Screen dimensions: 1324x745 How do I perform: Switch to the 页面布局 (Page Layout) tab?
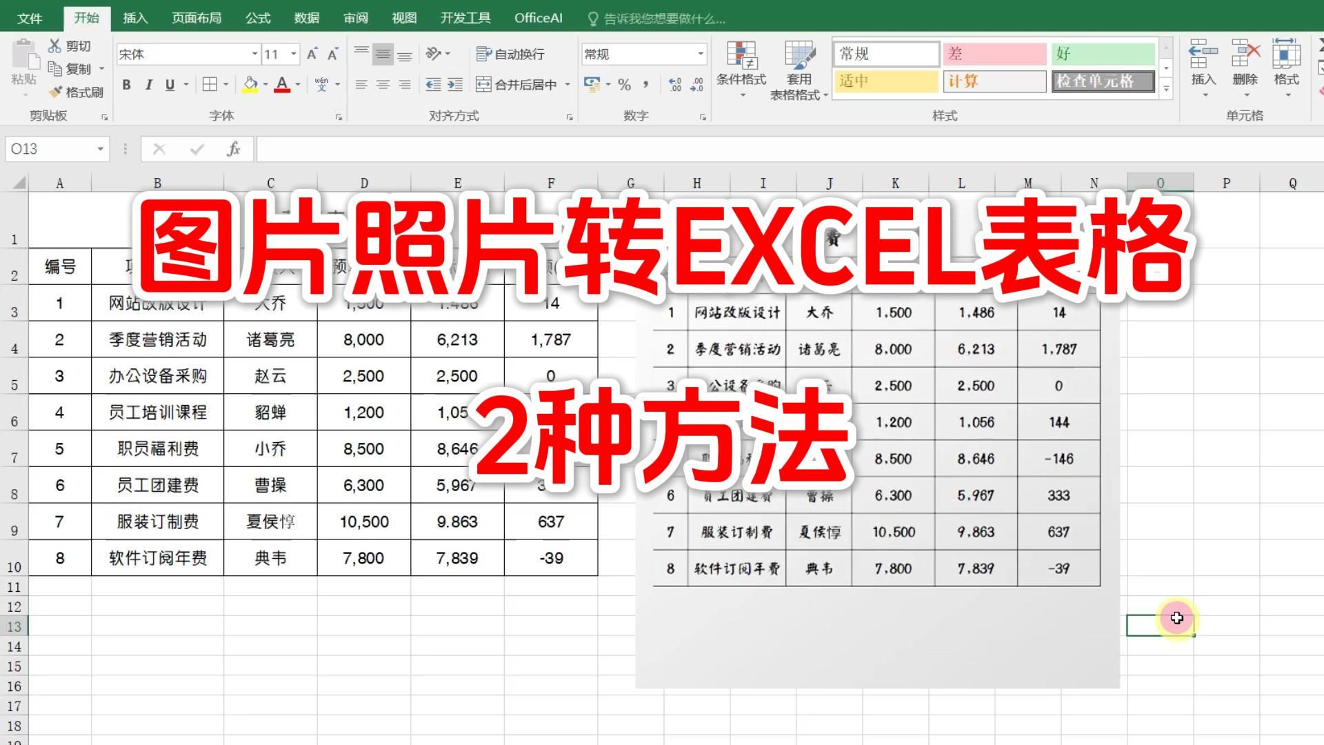(x=197, y=18)
